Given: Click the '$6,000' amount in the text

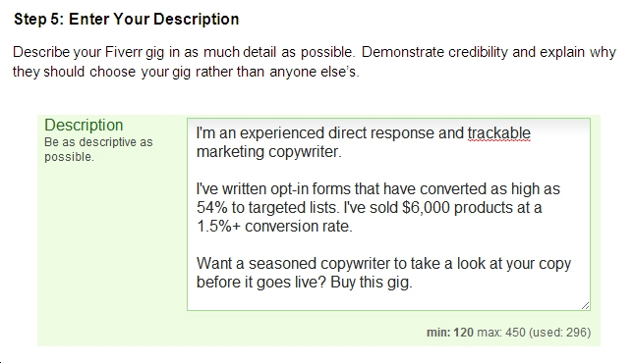Looking at the screenshot, I should point(427,208).
